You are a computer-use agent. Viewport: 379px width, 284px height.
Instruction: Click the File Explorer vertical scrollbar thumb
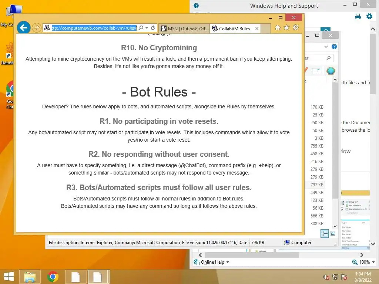(x=335, y=141)
